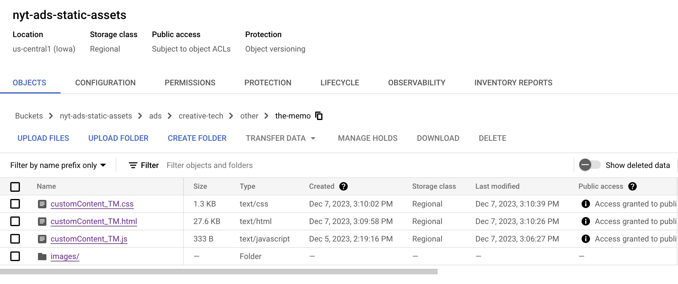
Task: Click 'Subject to object ACLs' text
Action: tap(191, 49)
